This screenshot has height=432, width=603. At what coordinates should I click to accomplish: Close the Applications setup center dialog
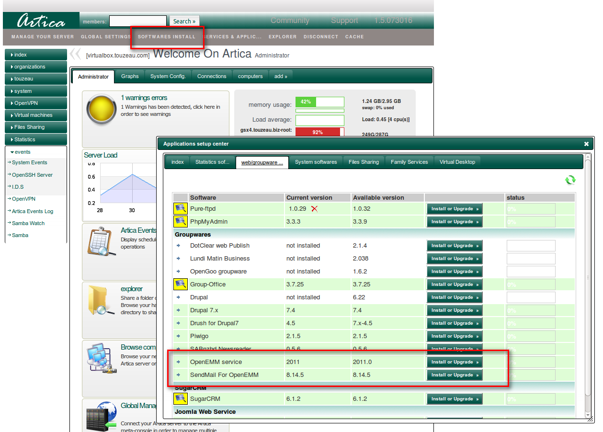tap(586, 144)
